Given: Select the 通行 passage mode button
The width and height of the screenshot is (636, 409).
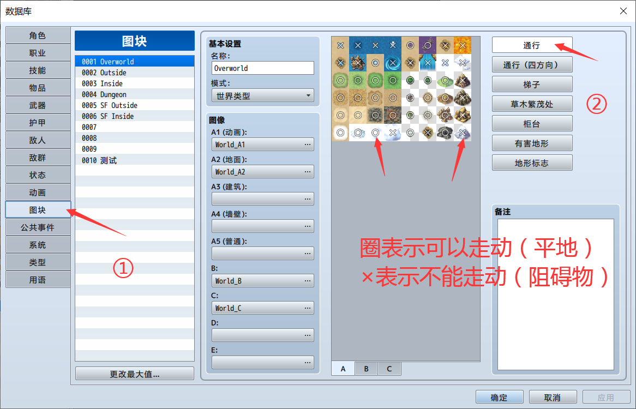Looking at the screenshot, I should [x=532, y=45].
